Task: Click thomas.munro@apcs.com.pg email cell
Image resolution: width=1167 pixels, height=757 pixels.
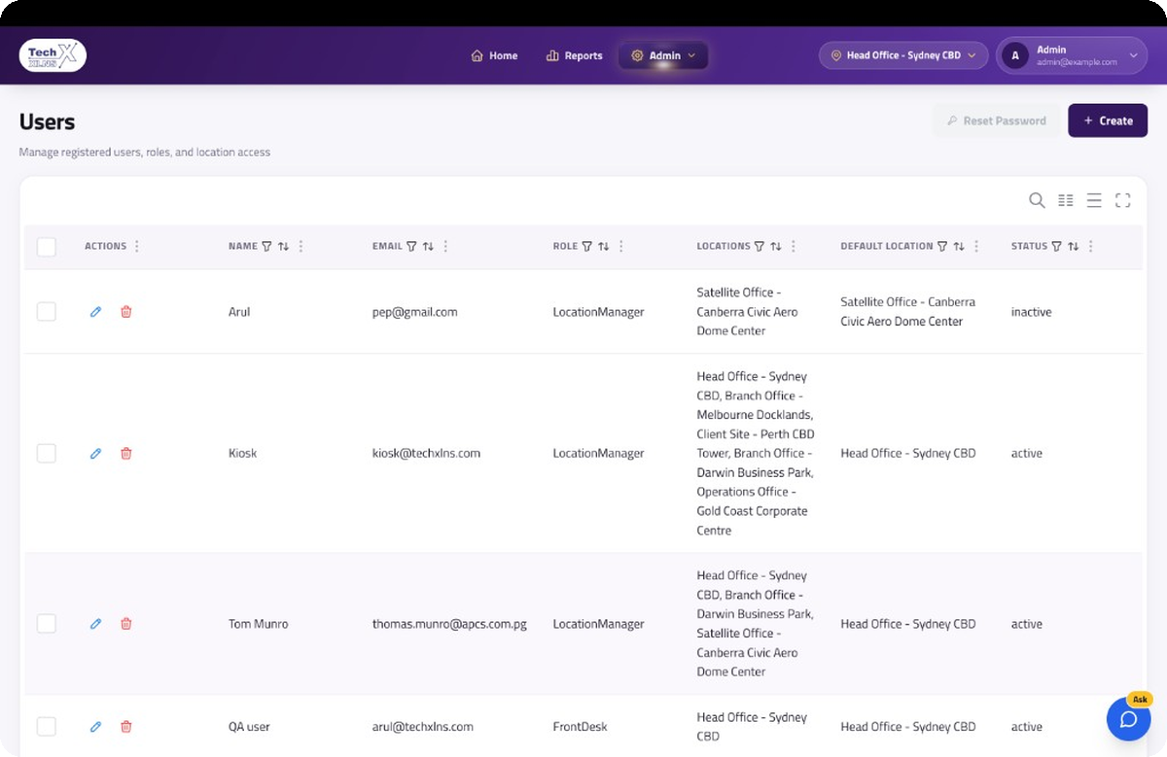Action: 449,624
